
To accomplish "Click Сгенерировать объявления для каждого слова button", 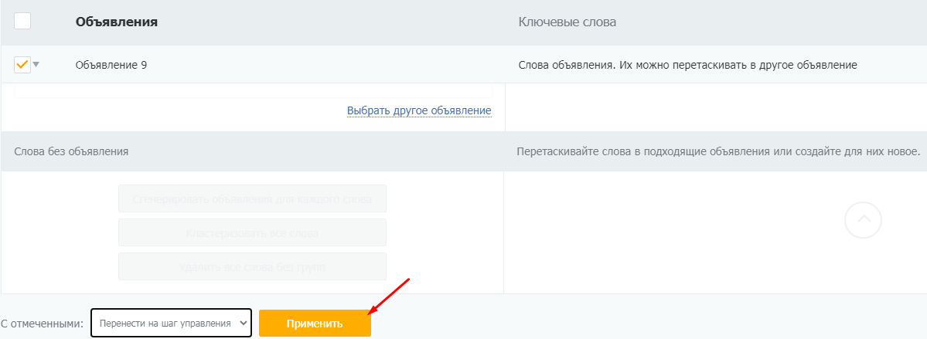I will click(x=253, y=198).
